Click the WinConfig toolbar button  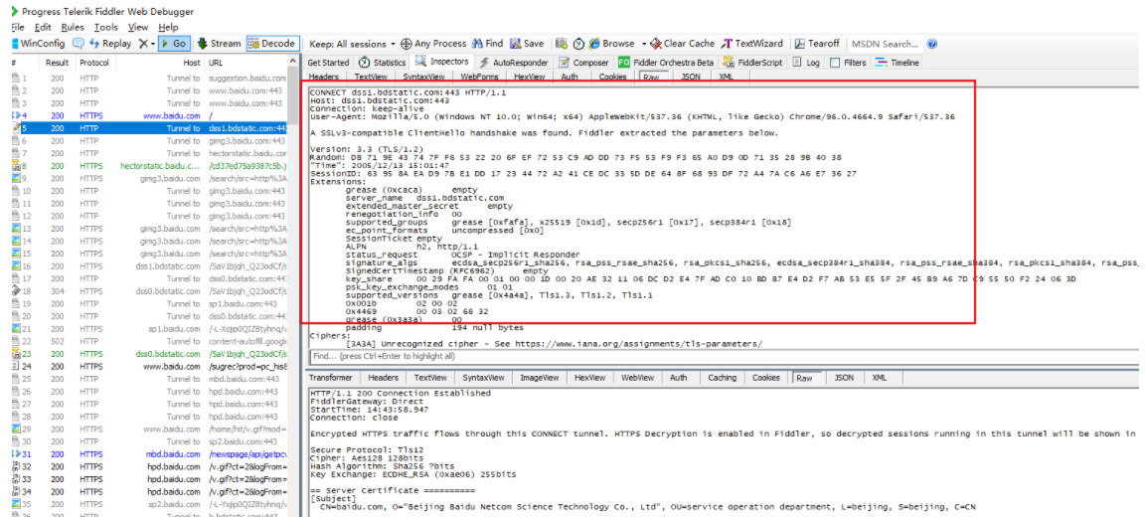point(38,44)
